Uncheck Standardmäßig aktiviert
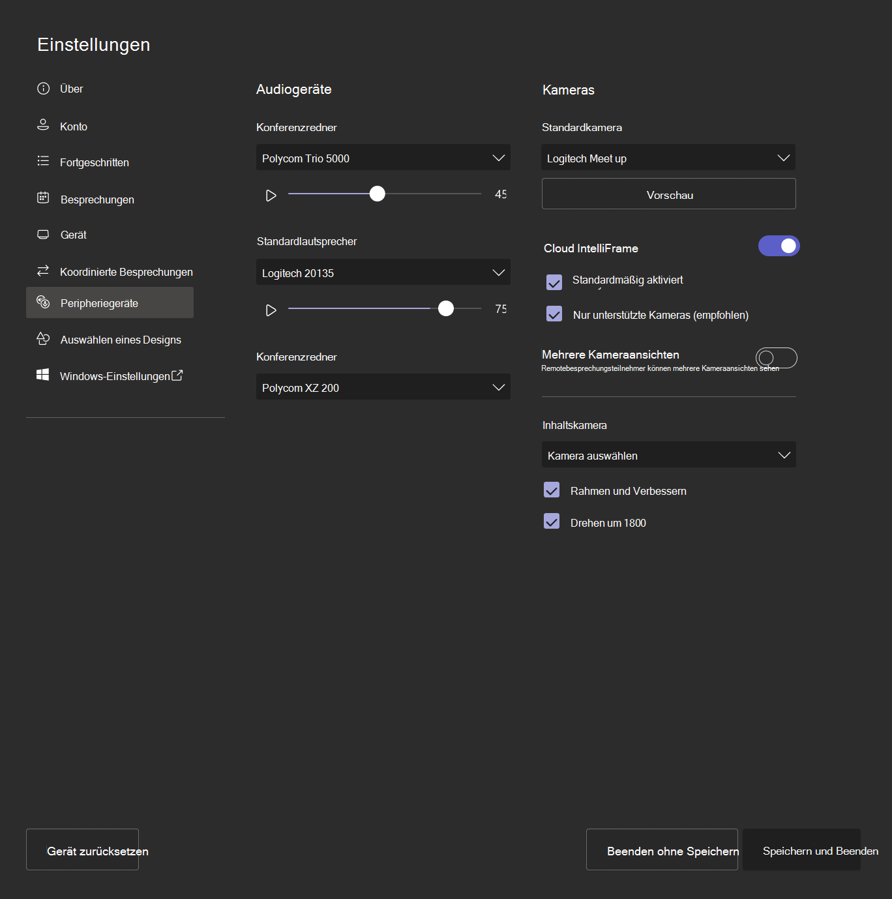The width and height of the screenshot is (892, 899). coord(554,282)
